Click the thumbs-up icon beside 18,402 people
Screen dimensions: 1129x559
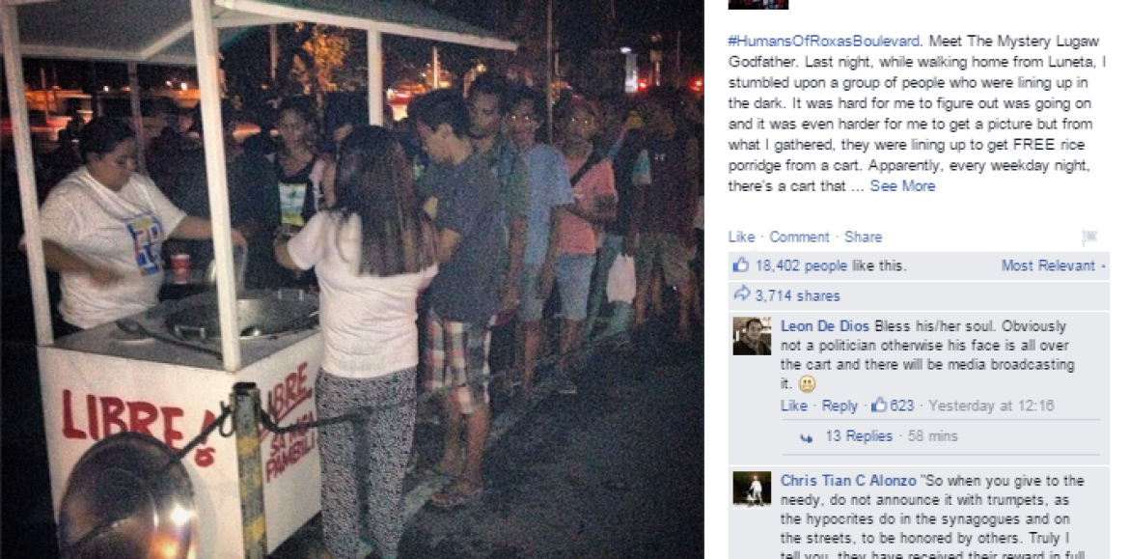tap(740, 266)
